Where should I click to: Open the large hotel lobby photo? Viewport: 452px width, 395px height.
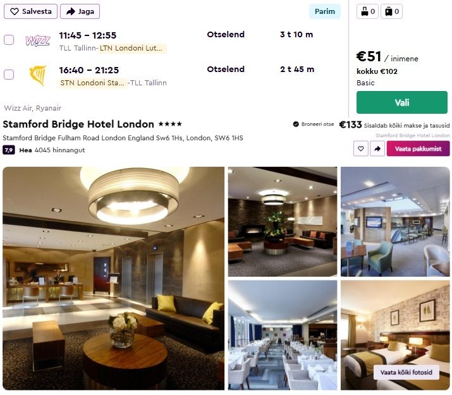[x=114, y=278]
